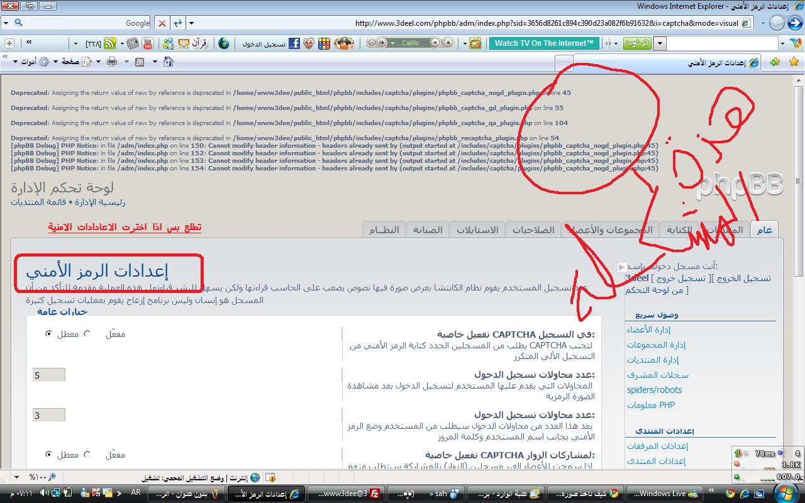Select 'مفعّل' for guest posts CAPTCHA
The image size is (805, 503).
click(x=87, y=455)
